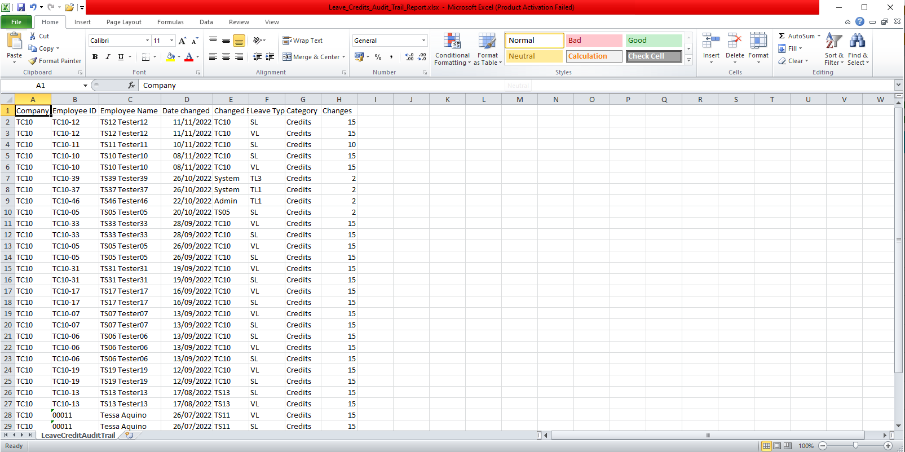Toggle Wrap Text for cell
This screenshot has width=905, height=452.
303,41
